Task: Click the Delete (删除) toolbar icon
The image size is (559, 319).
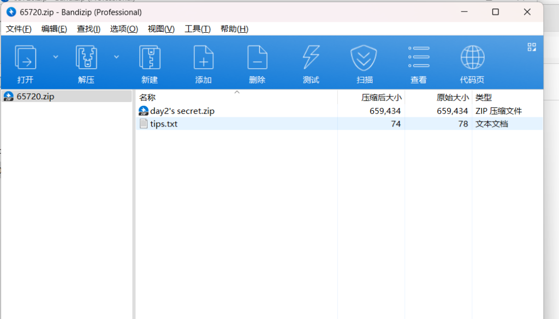Action: 257,58
